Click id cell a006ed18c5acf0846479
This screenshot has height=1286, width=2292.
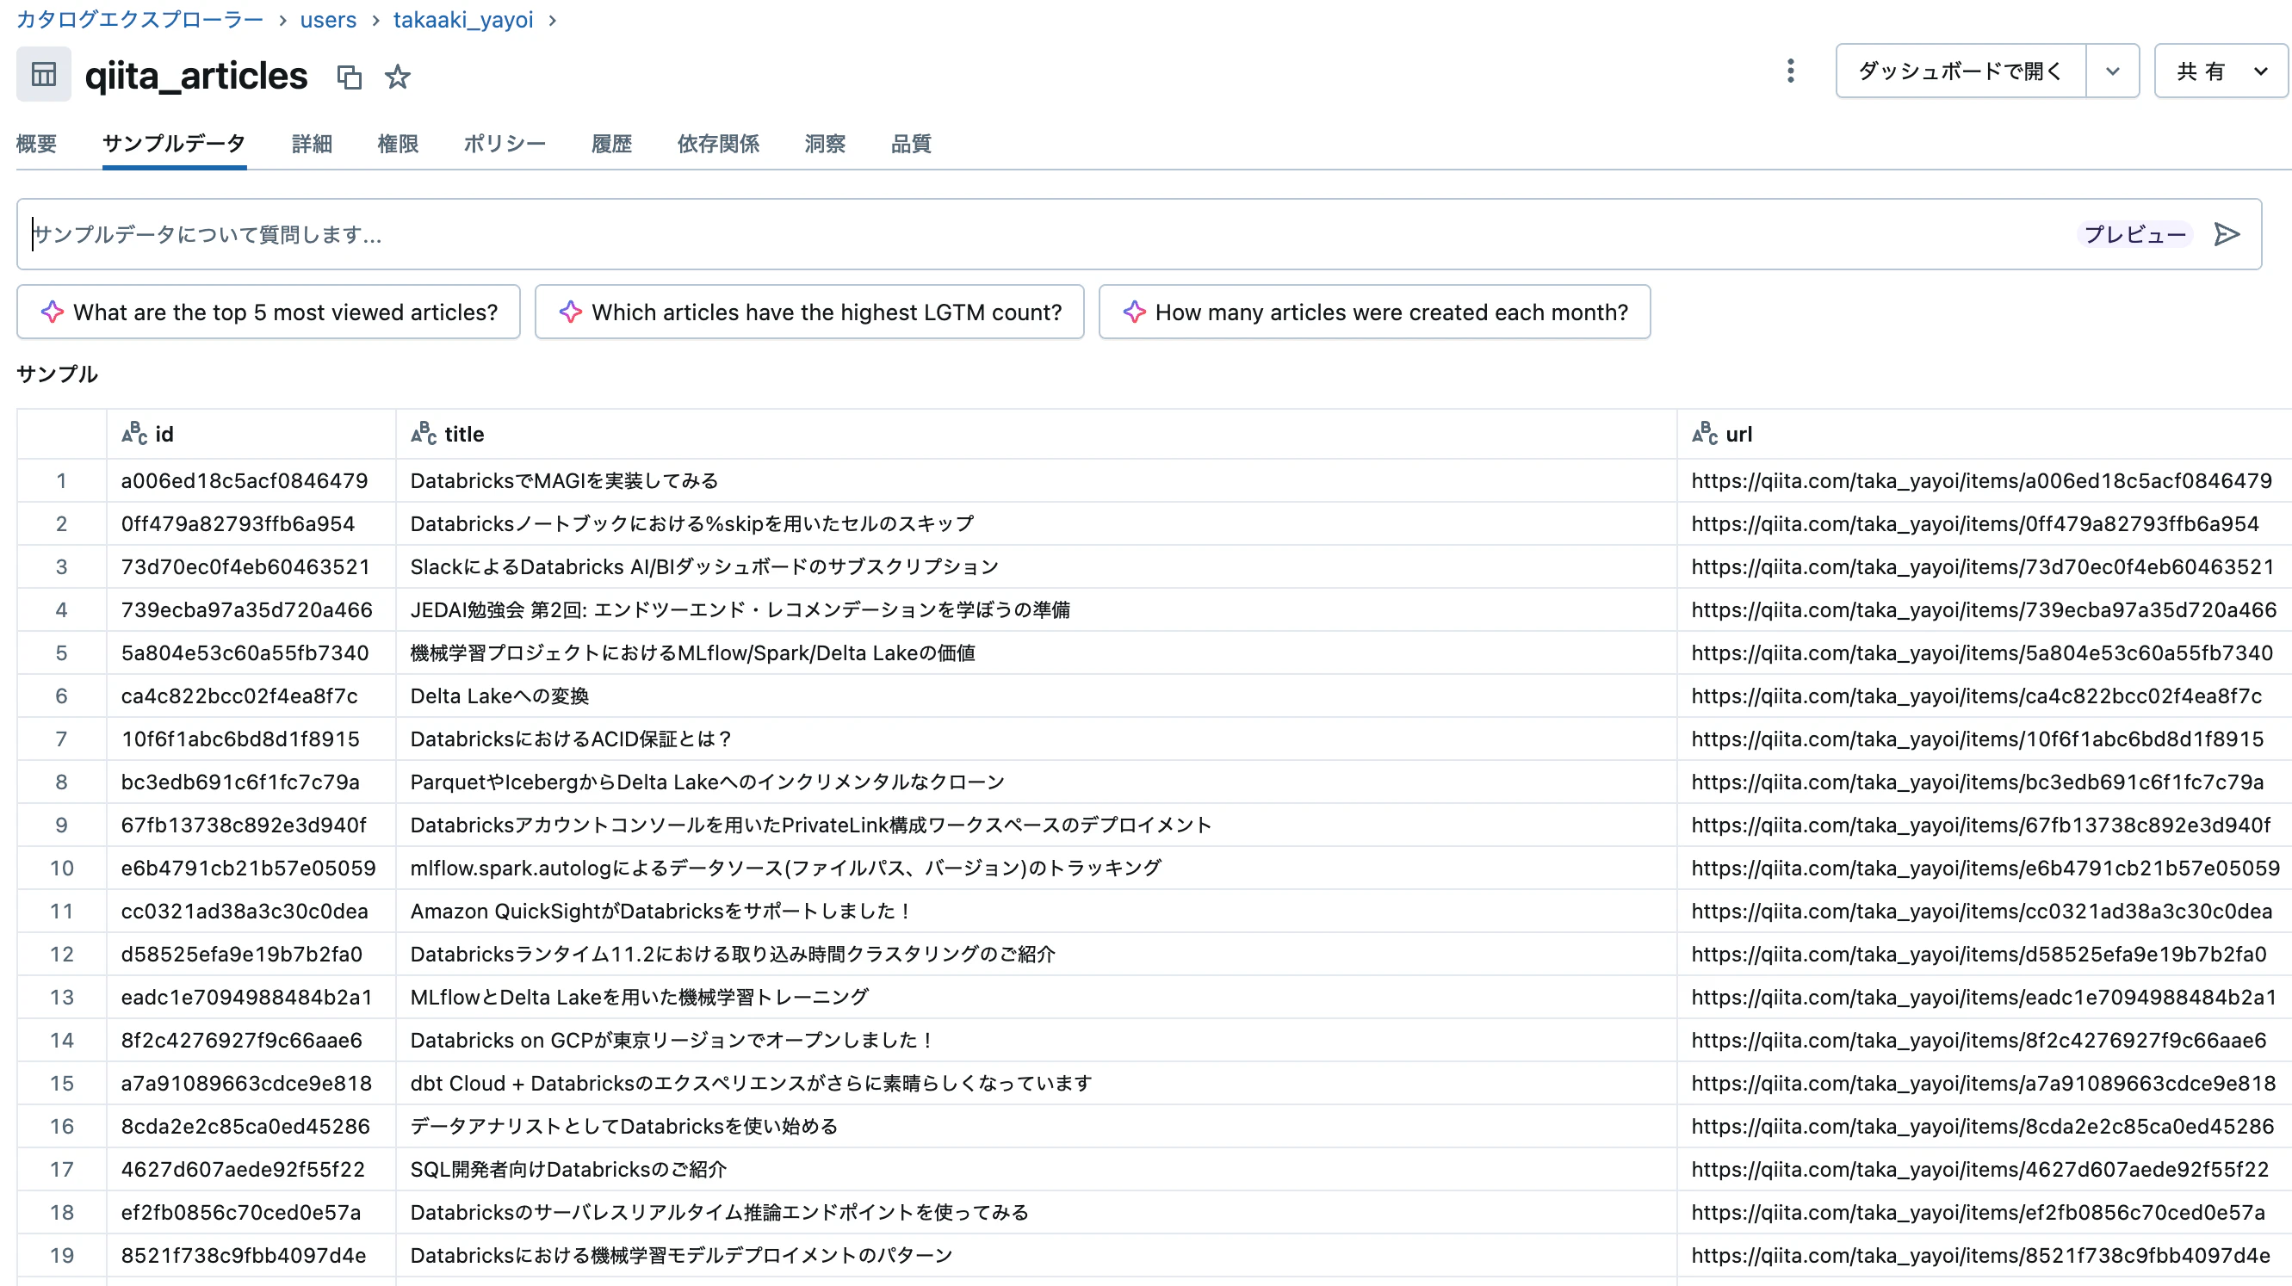(244, 481)
